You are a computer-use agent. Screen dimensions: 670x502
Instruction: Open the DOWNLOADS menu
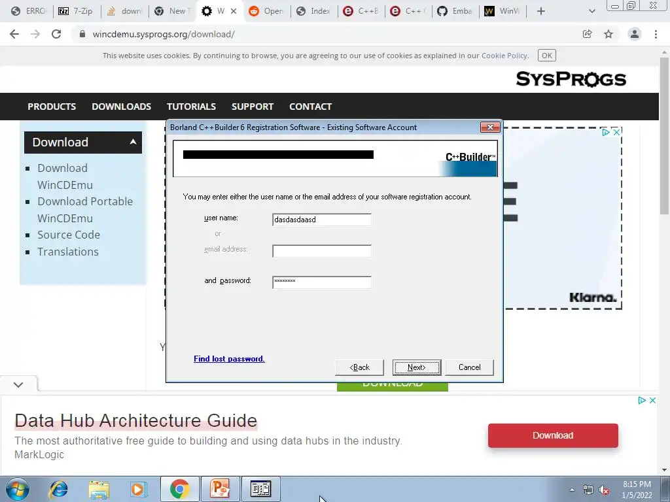[121, 107]
